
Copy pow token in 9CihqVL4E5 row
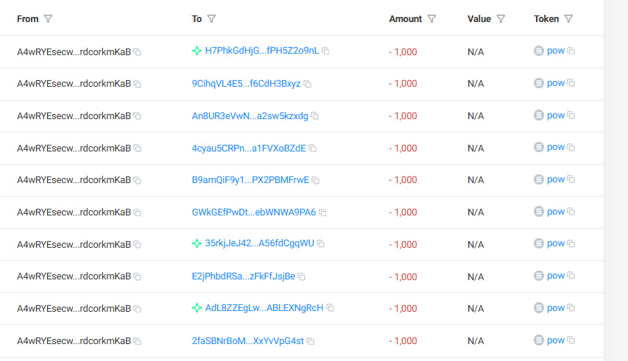[571, 83]
